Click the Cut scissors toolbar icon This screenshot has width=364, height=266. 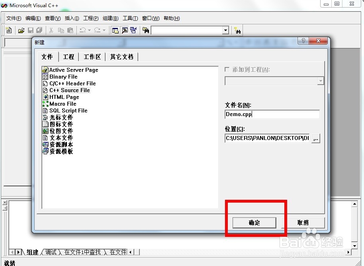pos(51,30)
